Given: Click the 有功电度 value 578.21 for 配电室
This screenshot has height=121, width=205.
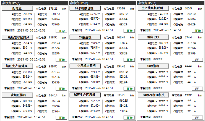Looking at the screenshot, I should click(x=53, y=9).
